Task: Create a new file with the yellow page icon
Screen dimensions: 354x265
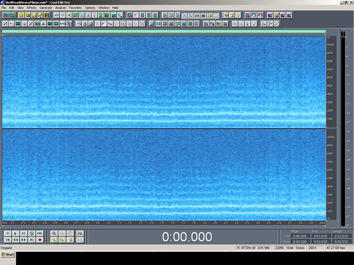Action: [21, 15]
